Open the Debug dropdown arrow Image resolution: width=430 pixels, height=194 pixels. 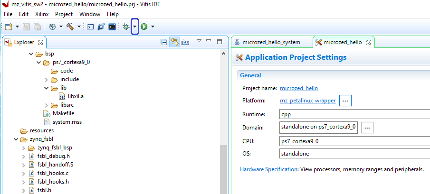pos(135,27)
